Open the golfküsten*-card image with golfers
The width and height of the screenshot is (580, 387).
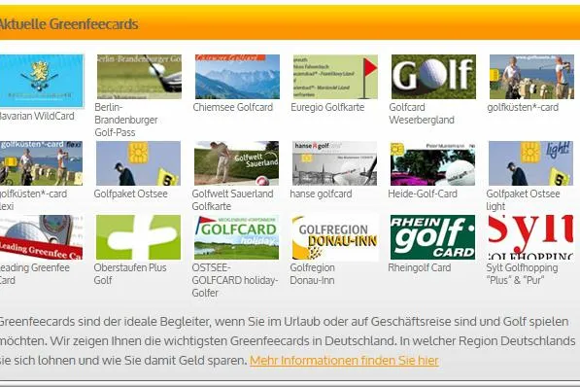pyautogui.click(x=531, y=77)
